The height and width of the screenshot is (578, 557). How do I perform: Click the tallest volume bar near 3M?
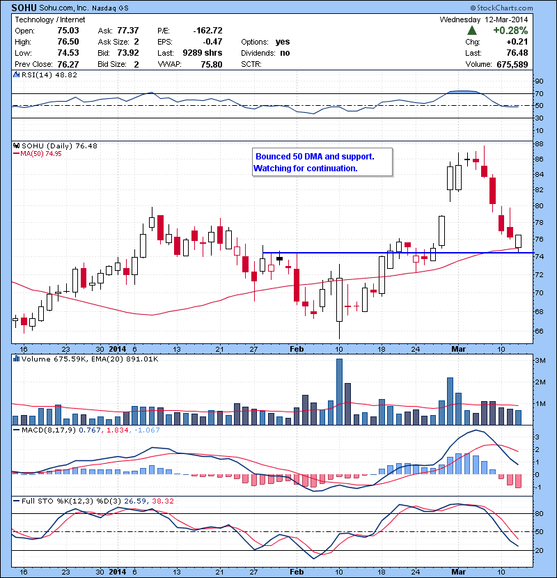tap(340, 391)
